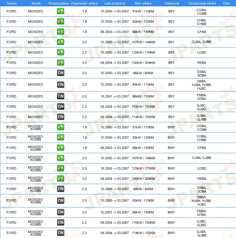Select engine capacity 3.0 in BWY row
The width and height of the screenshot is (236, 238).
[x=84, y=179]
